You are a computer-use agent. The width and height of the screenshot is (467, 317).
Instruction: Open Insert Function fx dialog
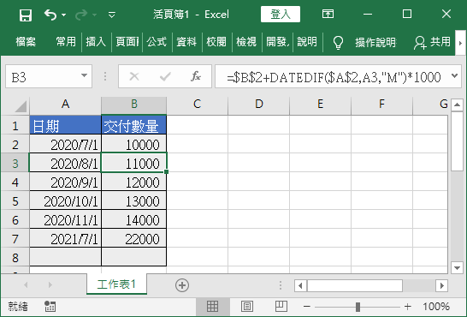(196, 76)
